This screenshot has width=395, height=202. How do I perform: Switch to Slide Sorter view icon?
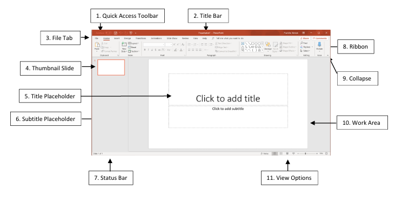[281, 153]
